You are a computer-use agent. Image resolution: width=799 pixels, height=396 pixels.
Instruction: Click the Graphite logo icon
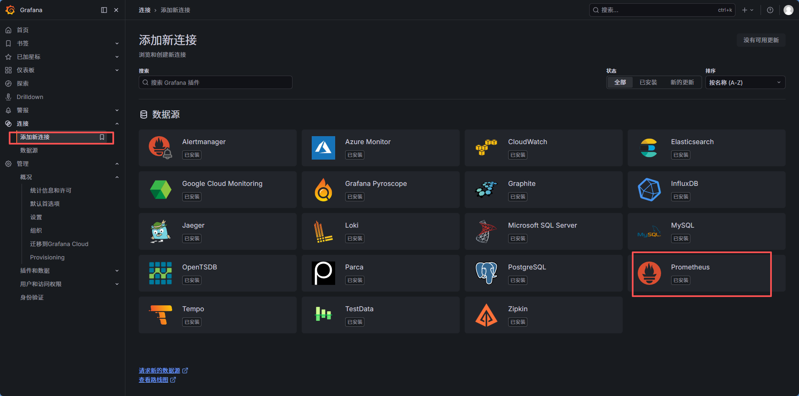coord(486,190)
